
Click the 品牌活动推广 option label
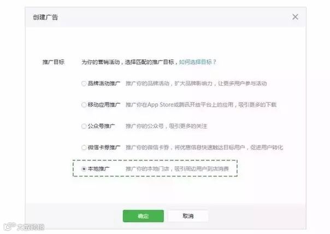click(x=104, y=84)
